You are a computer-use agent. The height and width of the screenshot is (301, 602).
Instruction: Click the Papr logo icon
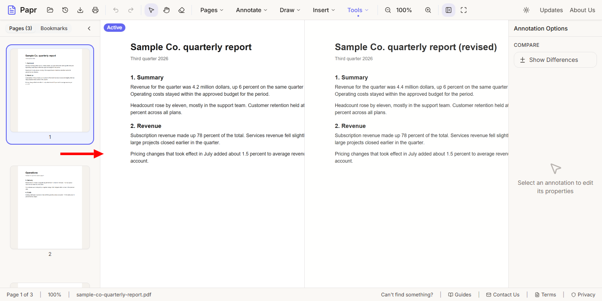[12, 10]
